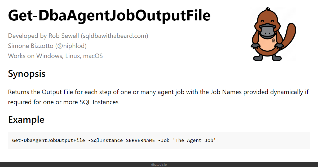
Task: Click the dbatools.io footer link
Action: pos(159,165)
